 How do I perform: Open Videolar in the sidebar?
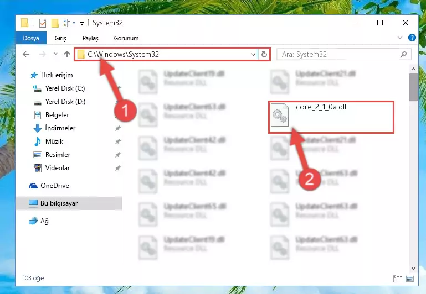tap(58, 168)
